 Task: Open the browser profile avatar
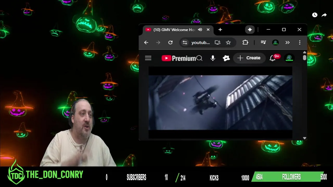coord(276,42)
